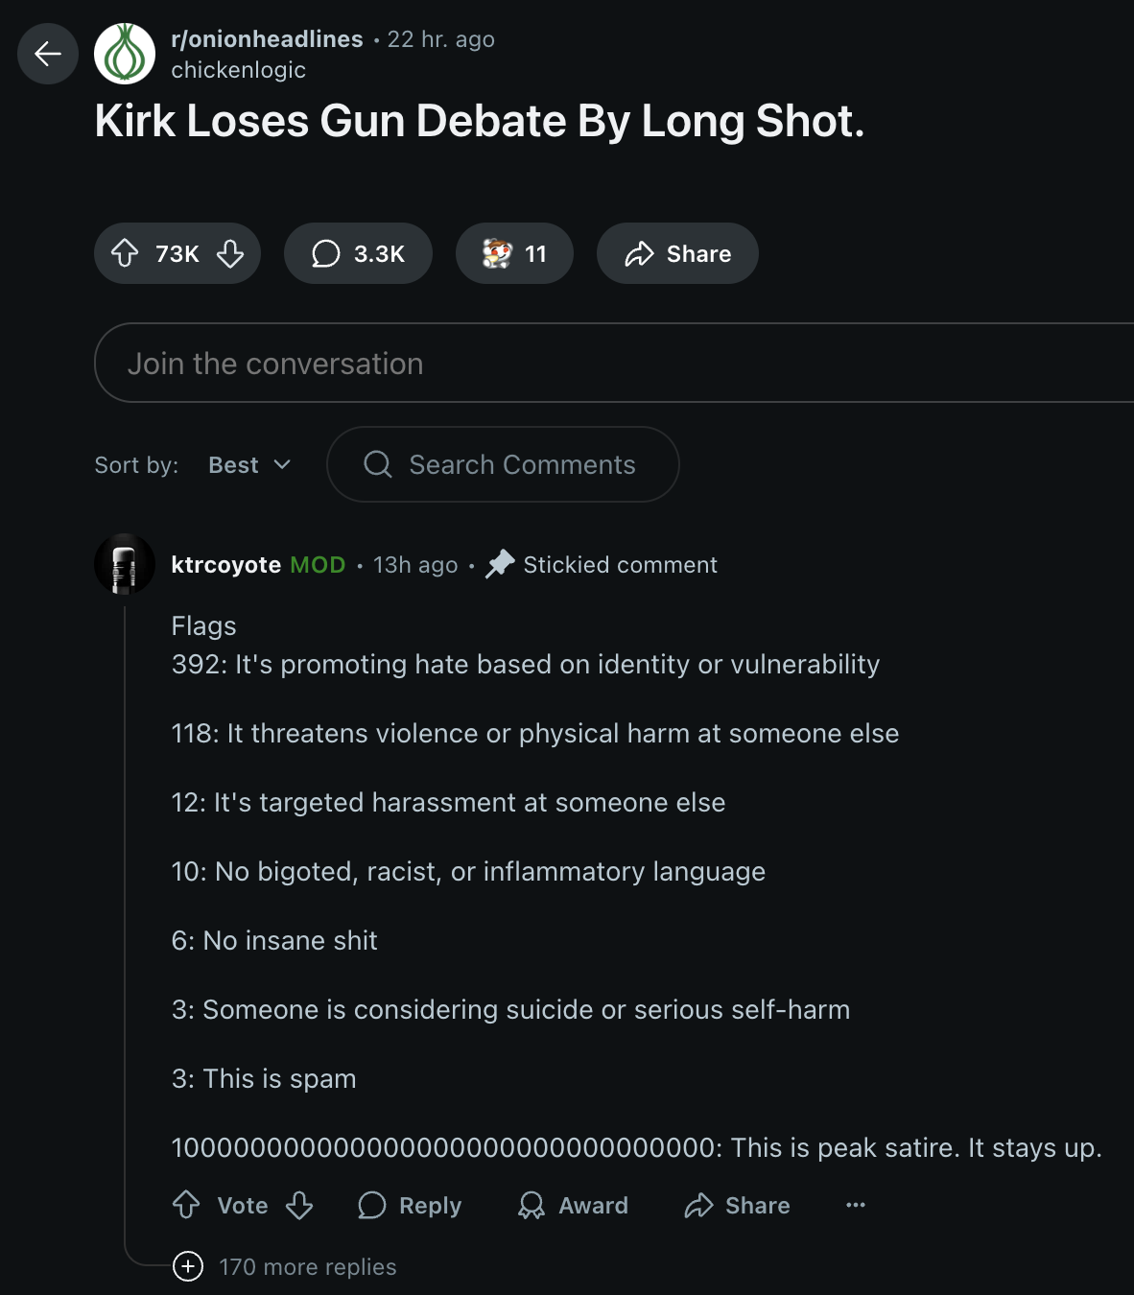Open the 3.3K comments bubble
The image size is (1134, 1295).
[x=358, y=253]
